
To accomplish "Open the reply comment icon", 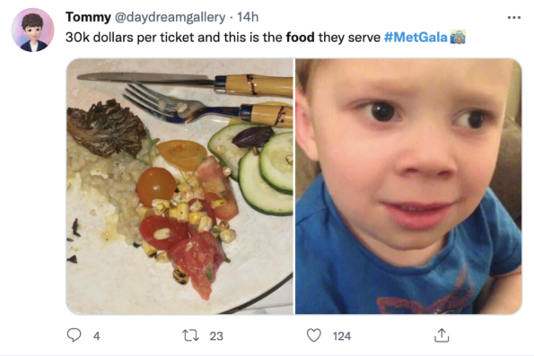I will point(74,335).
